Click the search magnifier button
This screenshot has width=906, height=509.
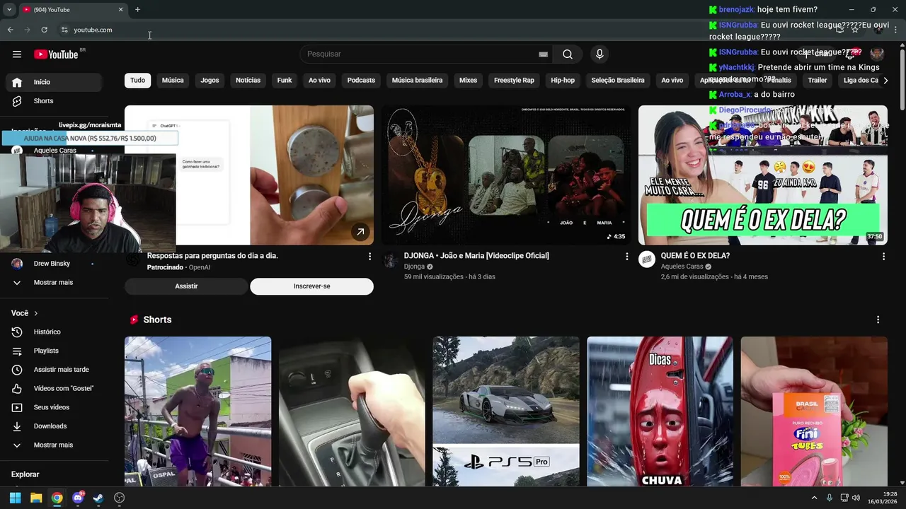pos(568,54)
